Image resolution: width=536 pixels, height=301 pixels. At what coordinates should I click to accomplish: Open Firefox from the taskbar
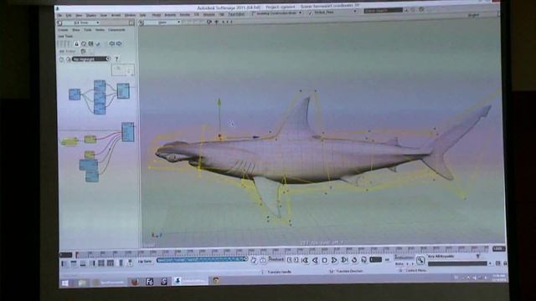point(135,282)
